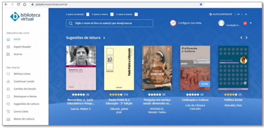Screen dimensions: 264x128
Task: Open Metas de Leitura in the sidebar
Action: (x=24, y=119)
